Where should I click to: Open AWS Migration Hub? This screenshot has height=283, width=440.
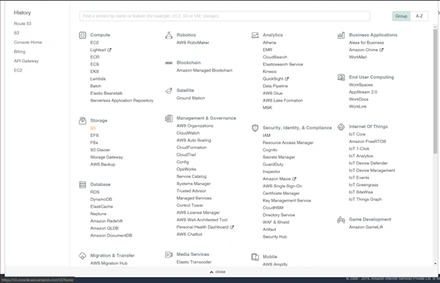pyautogui.click(x=109, y=263)
